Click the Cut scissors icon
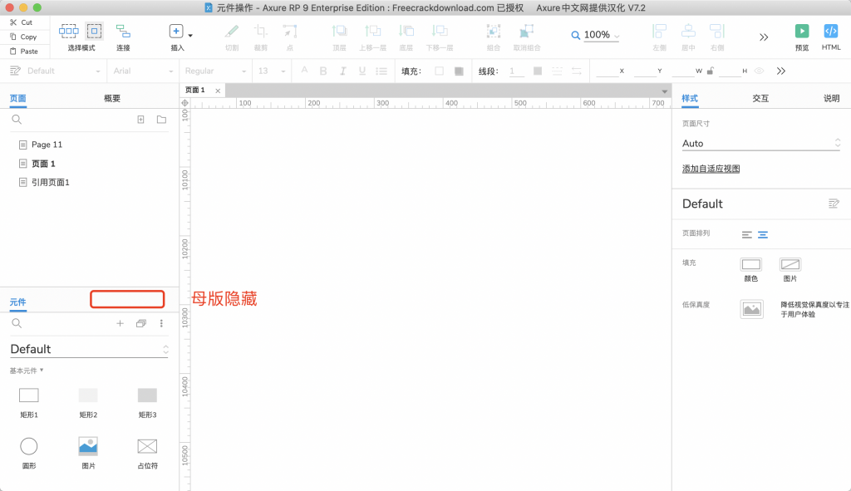851x491 pixels. click(13, 22)
